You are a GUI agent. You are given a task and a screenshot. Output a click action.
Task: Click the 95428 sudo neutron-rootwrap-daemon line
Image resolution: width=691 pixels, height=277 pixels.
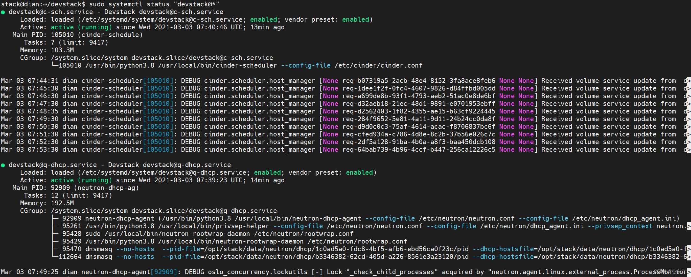pos(203,234)
